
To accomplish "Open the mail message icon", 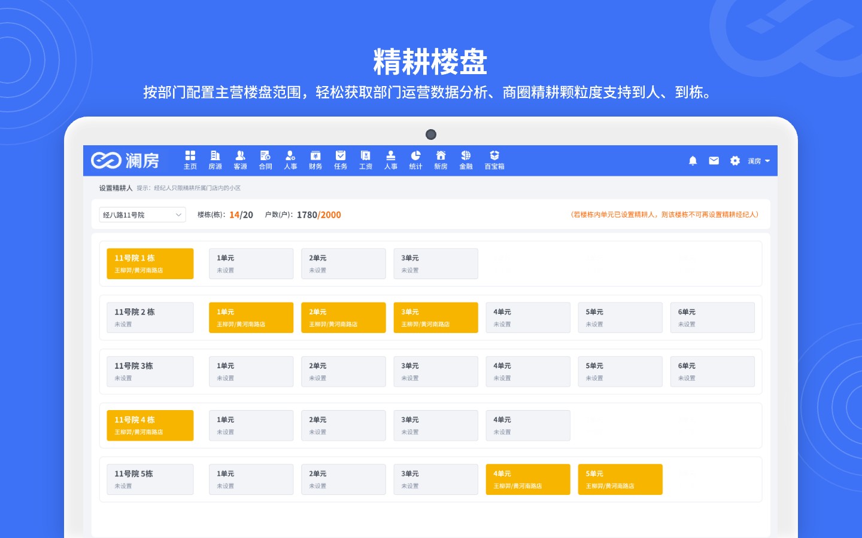I will 714,160.
